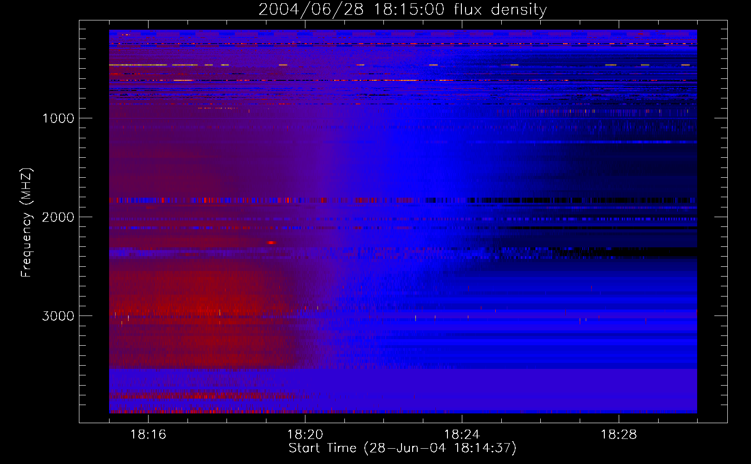751x464 pixels.
Task: Click the bright red burst spot near 2200 MHz
Action: pos(272,242)
